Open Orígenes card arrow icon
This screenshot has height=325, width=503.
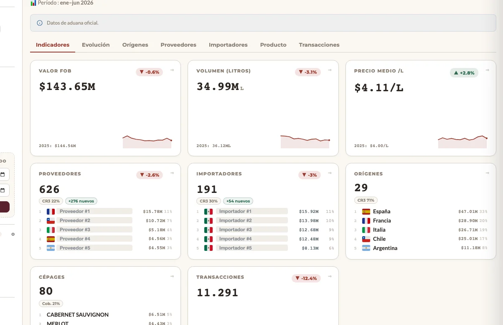tap(487, 173)
